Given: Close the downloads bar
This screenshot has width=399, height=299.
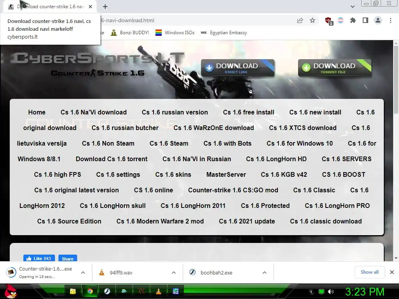Looking at the screenshot, I should tap(392, 272).
